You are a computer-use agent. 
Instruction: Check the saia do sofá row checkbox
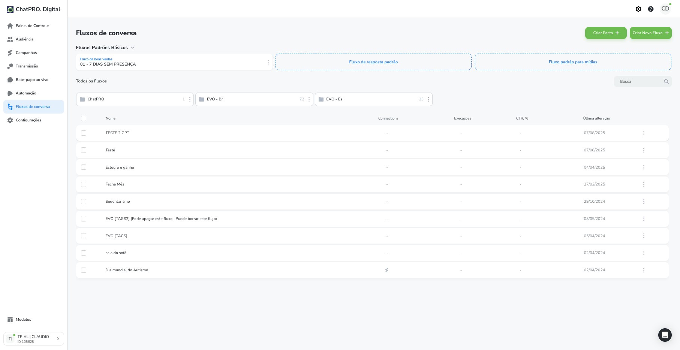[84, 253]
